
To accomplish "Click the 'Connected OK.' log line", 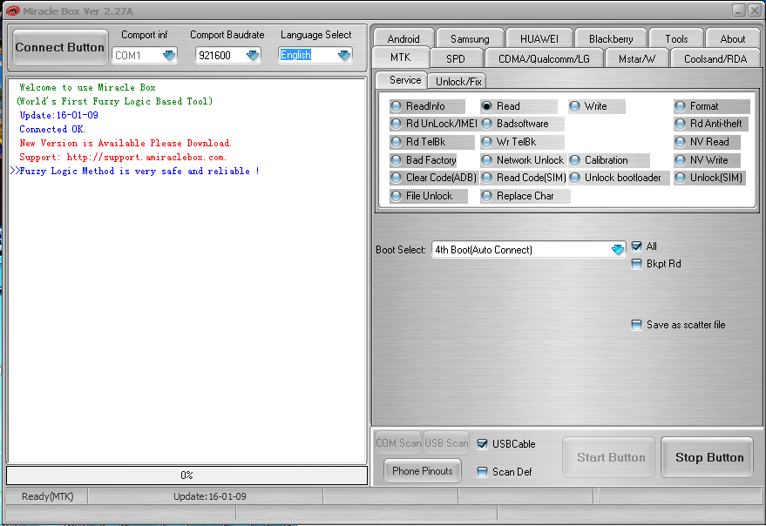I will pos(52,130).
